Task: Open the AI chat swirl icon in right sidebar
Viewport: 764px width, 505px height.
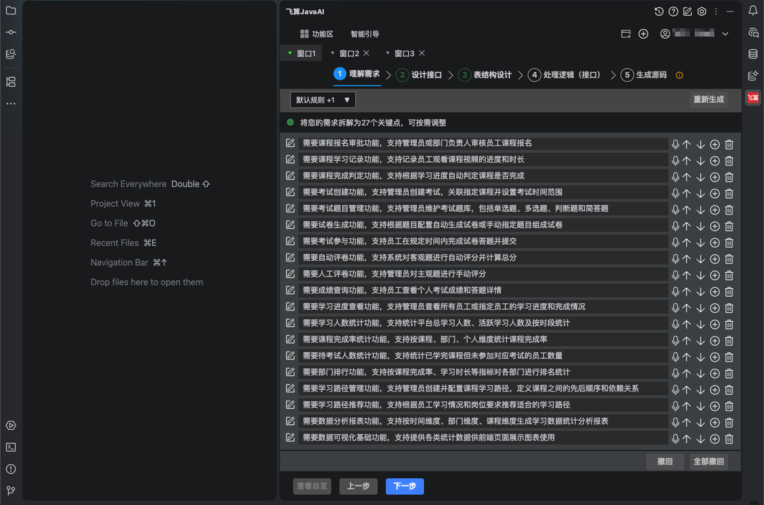Action: pyautogui.click(x=753, y=33)
